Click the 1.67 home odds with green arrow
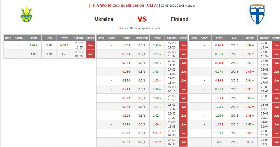Image resolution: width=280 pixels, height=147 pixels. pyautogui.click(x=34, y=45)
